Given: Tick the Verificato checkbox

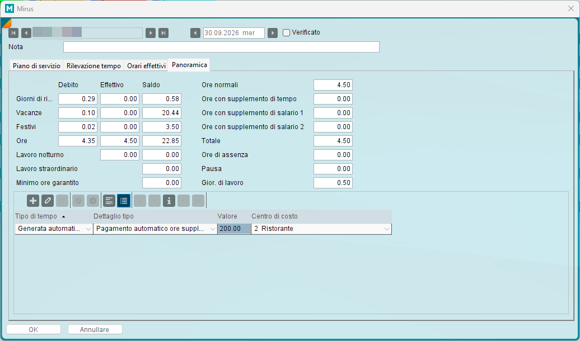Looking at the screenshot, I should pos(286,32).
